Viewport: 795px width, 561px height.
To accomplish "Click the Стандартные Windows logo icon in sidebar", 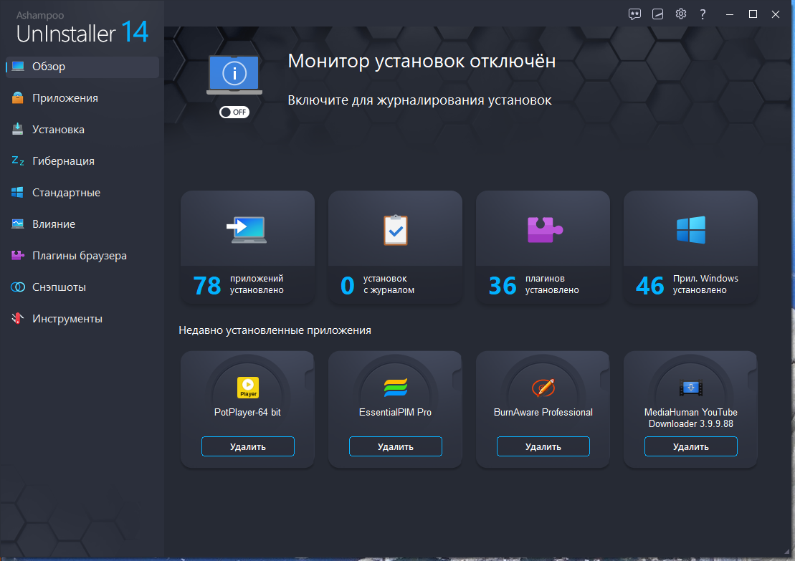I will (x=17, y=192).
